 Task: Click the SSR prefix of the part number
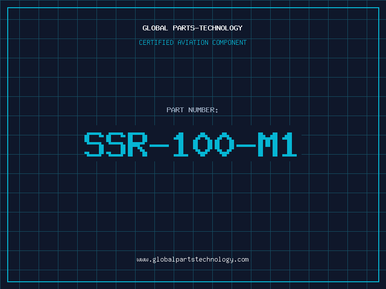click(116, 144)
